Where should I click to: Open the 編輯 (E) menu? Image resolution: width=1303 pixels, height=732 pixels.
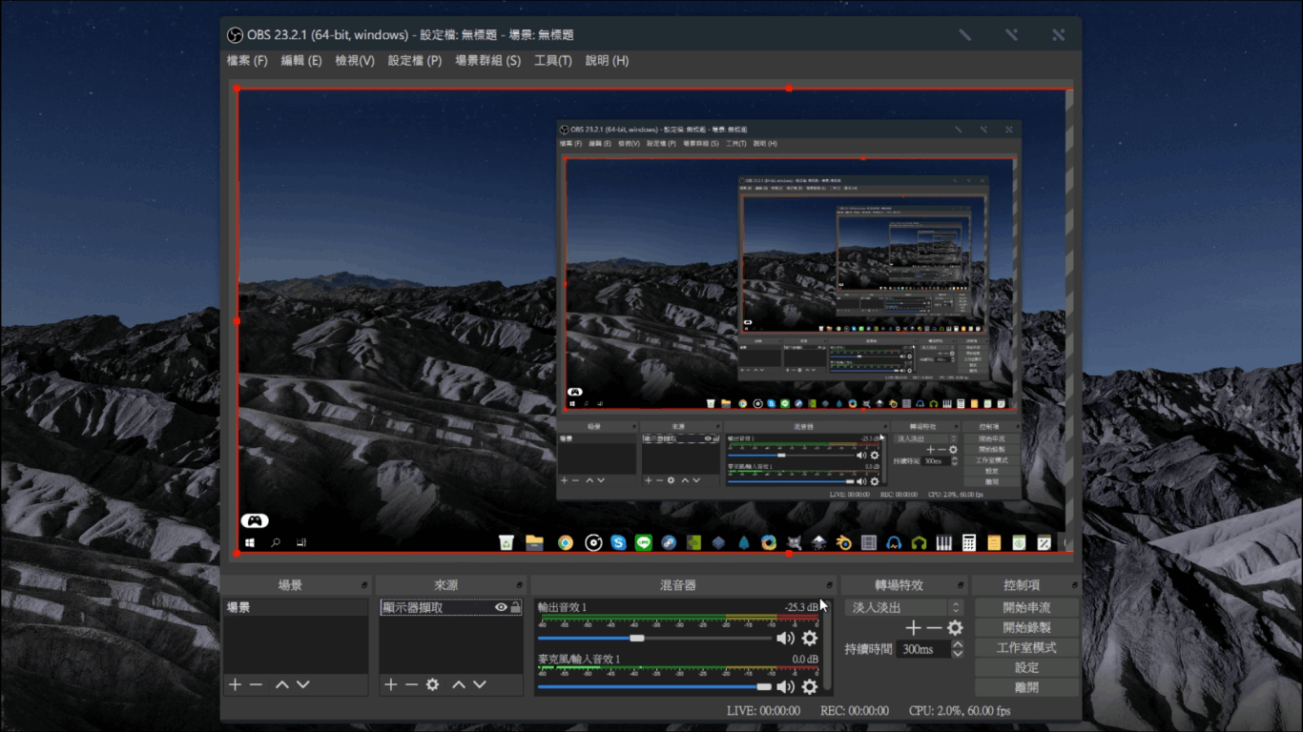click(301, 60)
